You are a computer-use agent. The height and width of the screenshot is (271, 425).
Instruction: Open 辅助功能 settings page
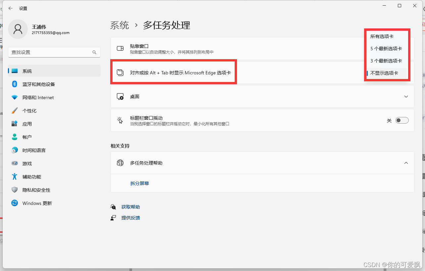(x=54, y=177)
